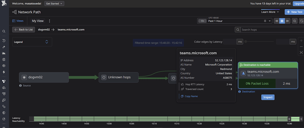The height and width of the screenshot is (128, 304).
Task: Zoom out the time range magnifier
Action: click(295, 21)
